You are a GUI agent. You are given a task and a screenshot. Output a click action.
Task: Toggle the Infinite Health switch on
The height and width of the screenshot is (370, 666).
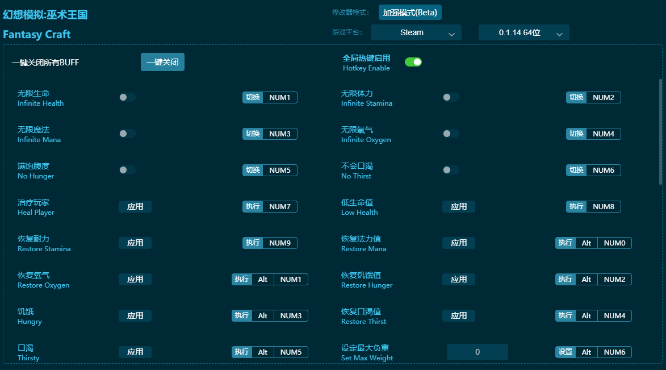click(127, 97)
